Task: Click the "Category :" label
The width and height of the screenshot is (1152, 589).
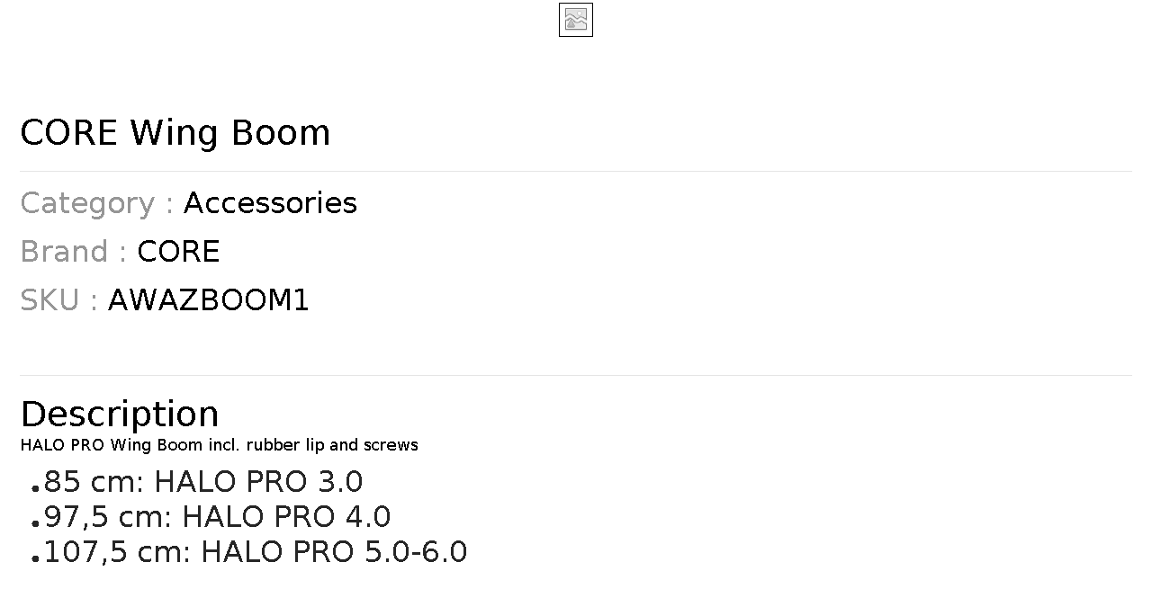Action: (96, 203)
